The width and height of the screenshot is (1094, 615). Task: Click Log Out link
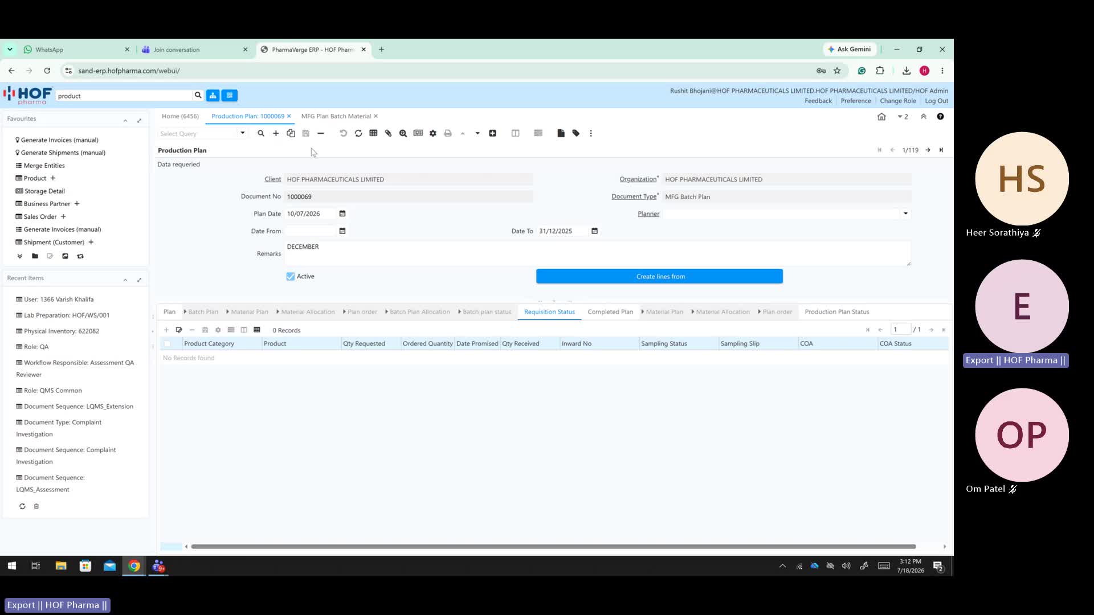pyautogui.click(x=937, y=101)
